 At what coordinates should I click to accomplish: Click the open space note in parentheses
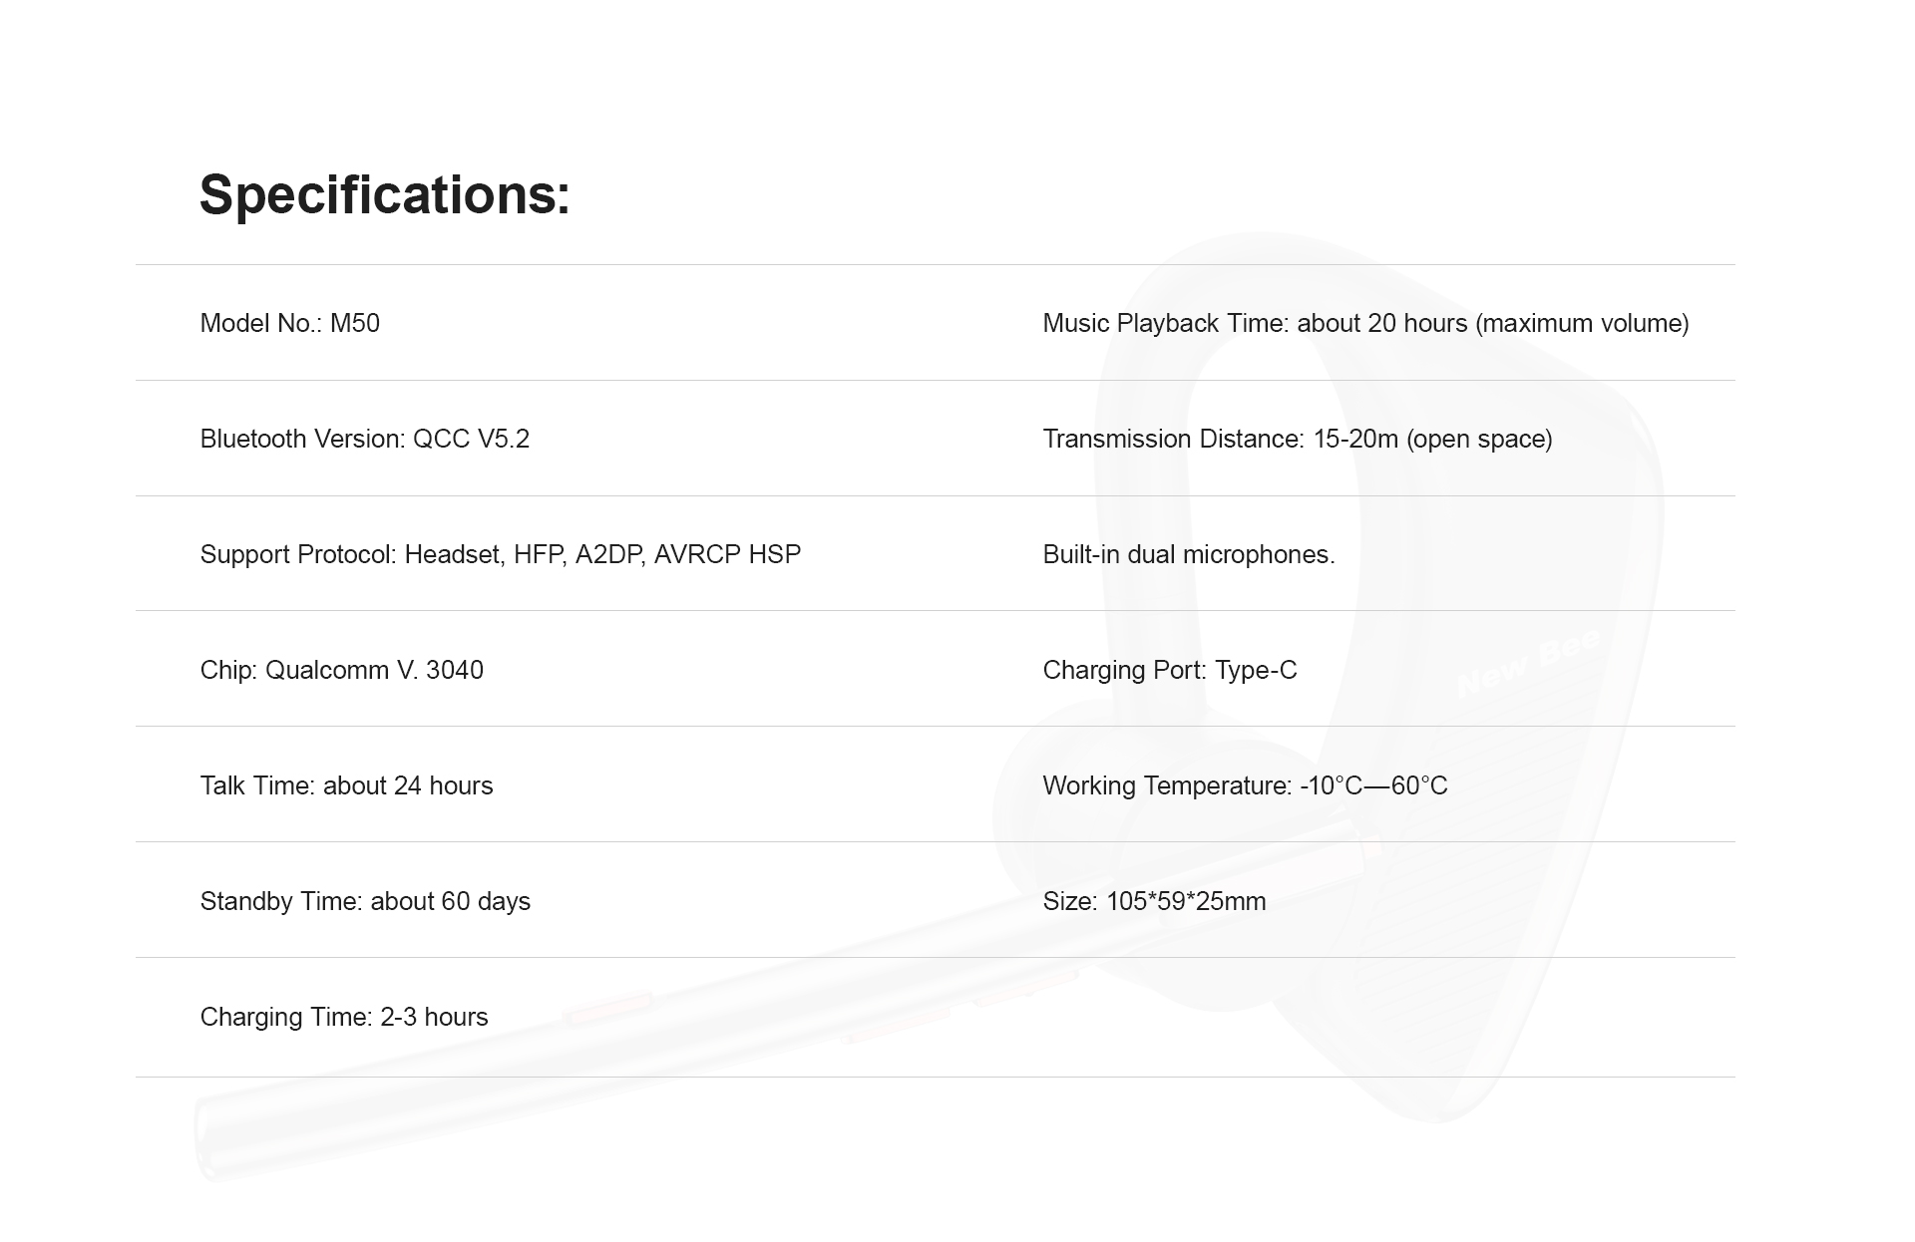(x=1479, y=440)
